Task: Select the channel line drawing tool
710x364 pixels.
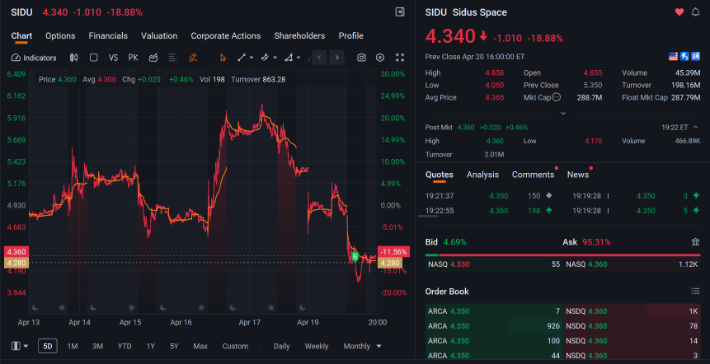Action: tap(266, 58)
